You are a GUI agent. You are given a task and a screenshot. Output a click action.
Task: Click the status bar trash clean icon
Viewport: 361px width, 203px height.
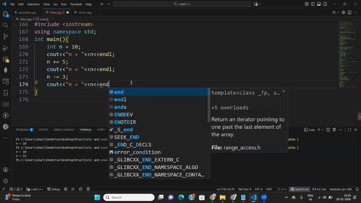coord(88,189)
